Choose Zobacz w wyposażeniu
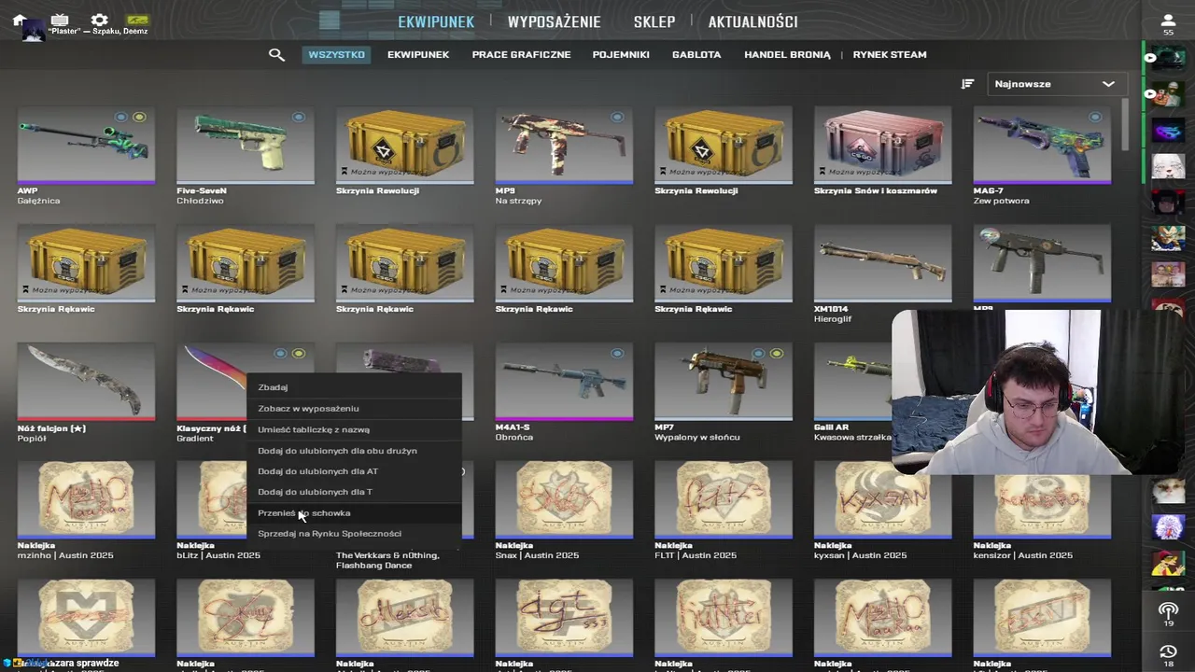 [x=354, y=408]
